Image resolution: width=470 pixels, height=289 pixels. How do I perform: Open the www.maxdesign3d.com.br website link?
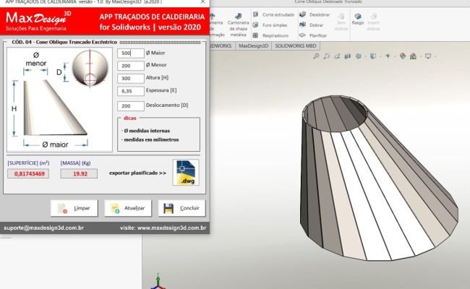click(x=171, y=228)
